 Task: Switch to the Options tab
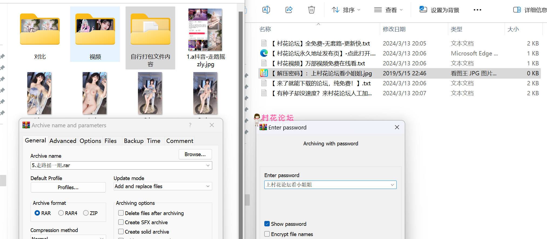[x=90, y=141]
